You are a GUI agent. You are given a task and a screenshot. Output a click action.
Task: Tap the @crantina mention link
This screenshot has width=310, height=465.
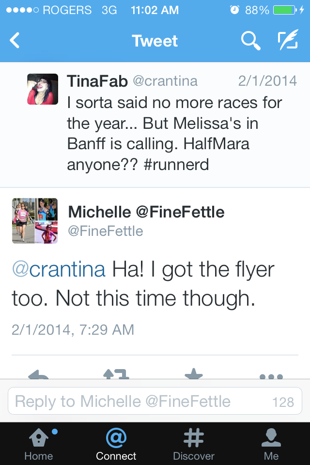point(58,270)
